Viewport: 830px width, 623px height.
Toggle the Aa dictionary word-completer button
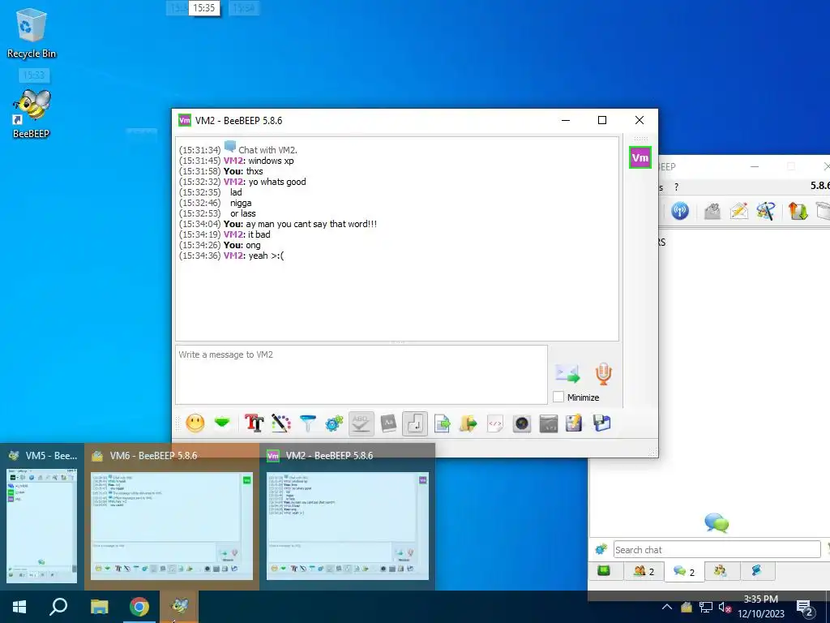(x=388, y=423)
